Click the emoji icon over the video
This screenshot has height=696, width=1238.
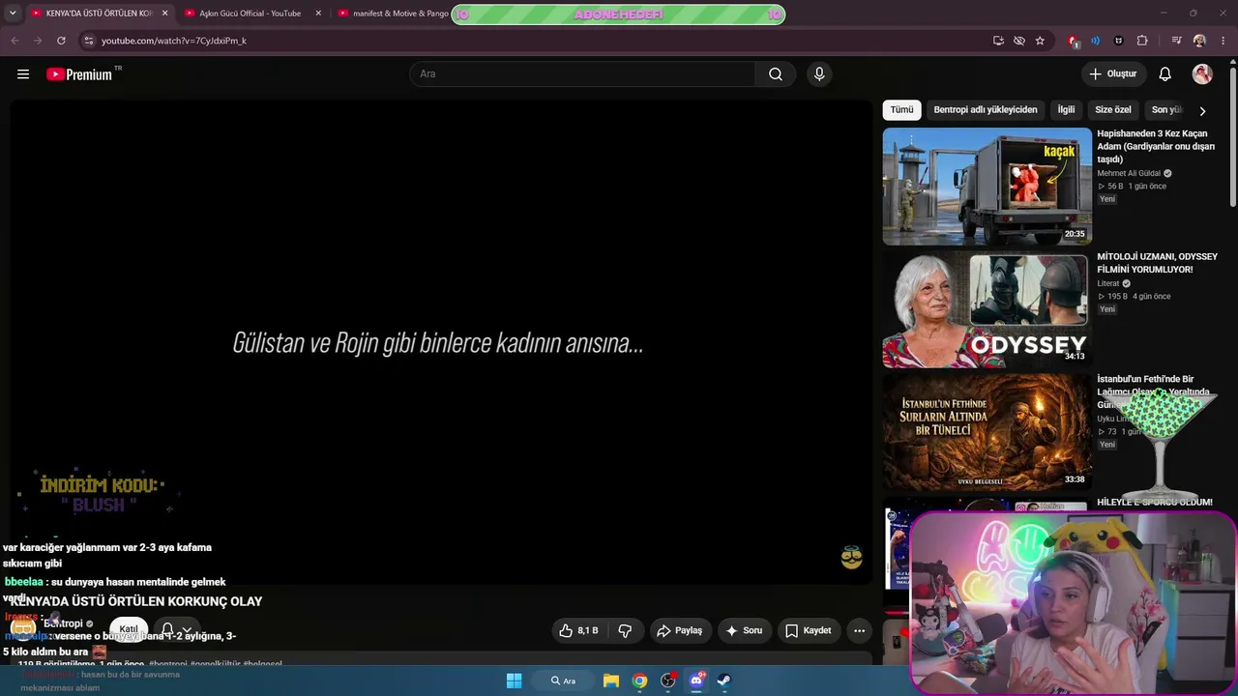coord(851,557)
